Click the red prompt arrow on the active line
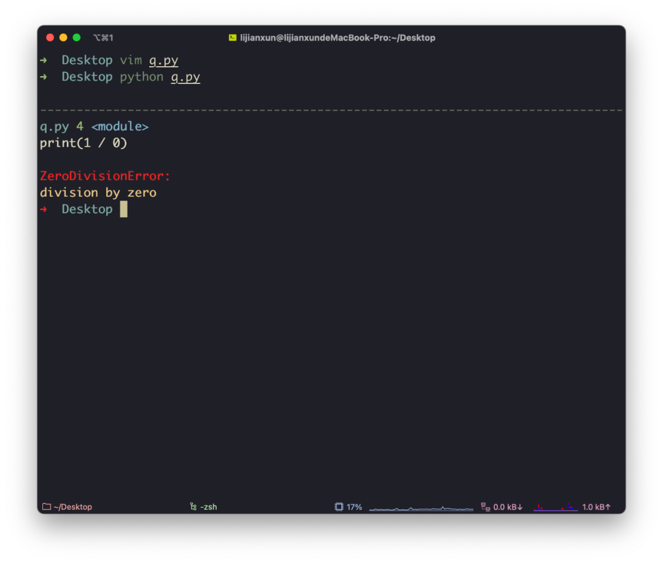 point(45,209)
